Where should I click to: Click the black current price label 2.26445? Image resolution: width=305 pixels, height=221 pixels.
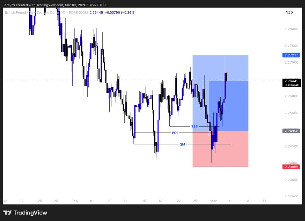(x=291, y=81)
